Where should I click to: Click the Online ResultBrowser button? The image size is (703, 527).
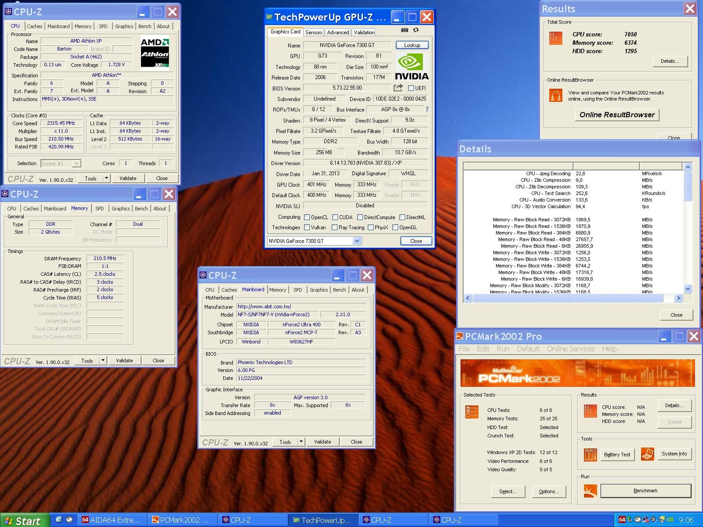pos(617,115)
